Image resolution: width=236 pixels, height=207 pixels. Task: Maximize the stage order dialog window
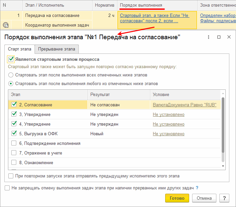click(x=219, y=37)
